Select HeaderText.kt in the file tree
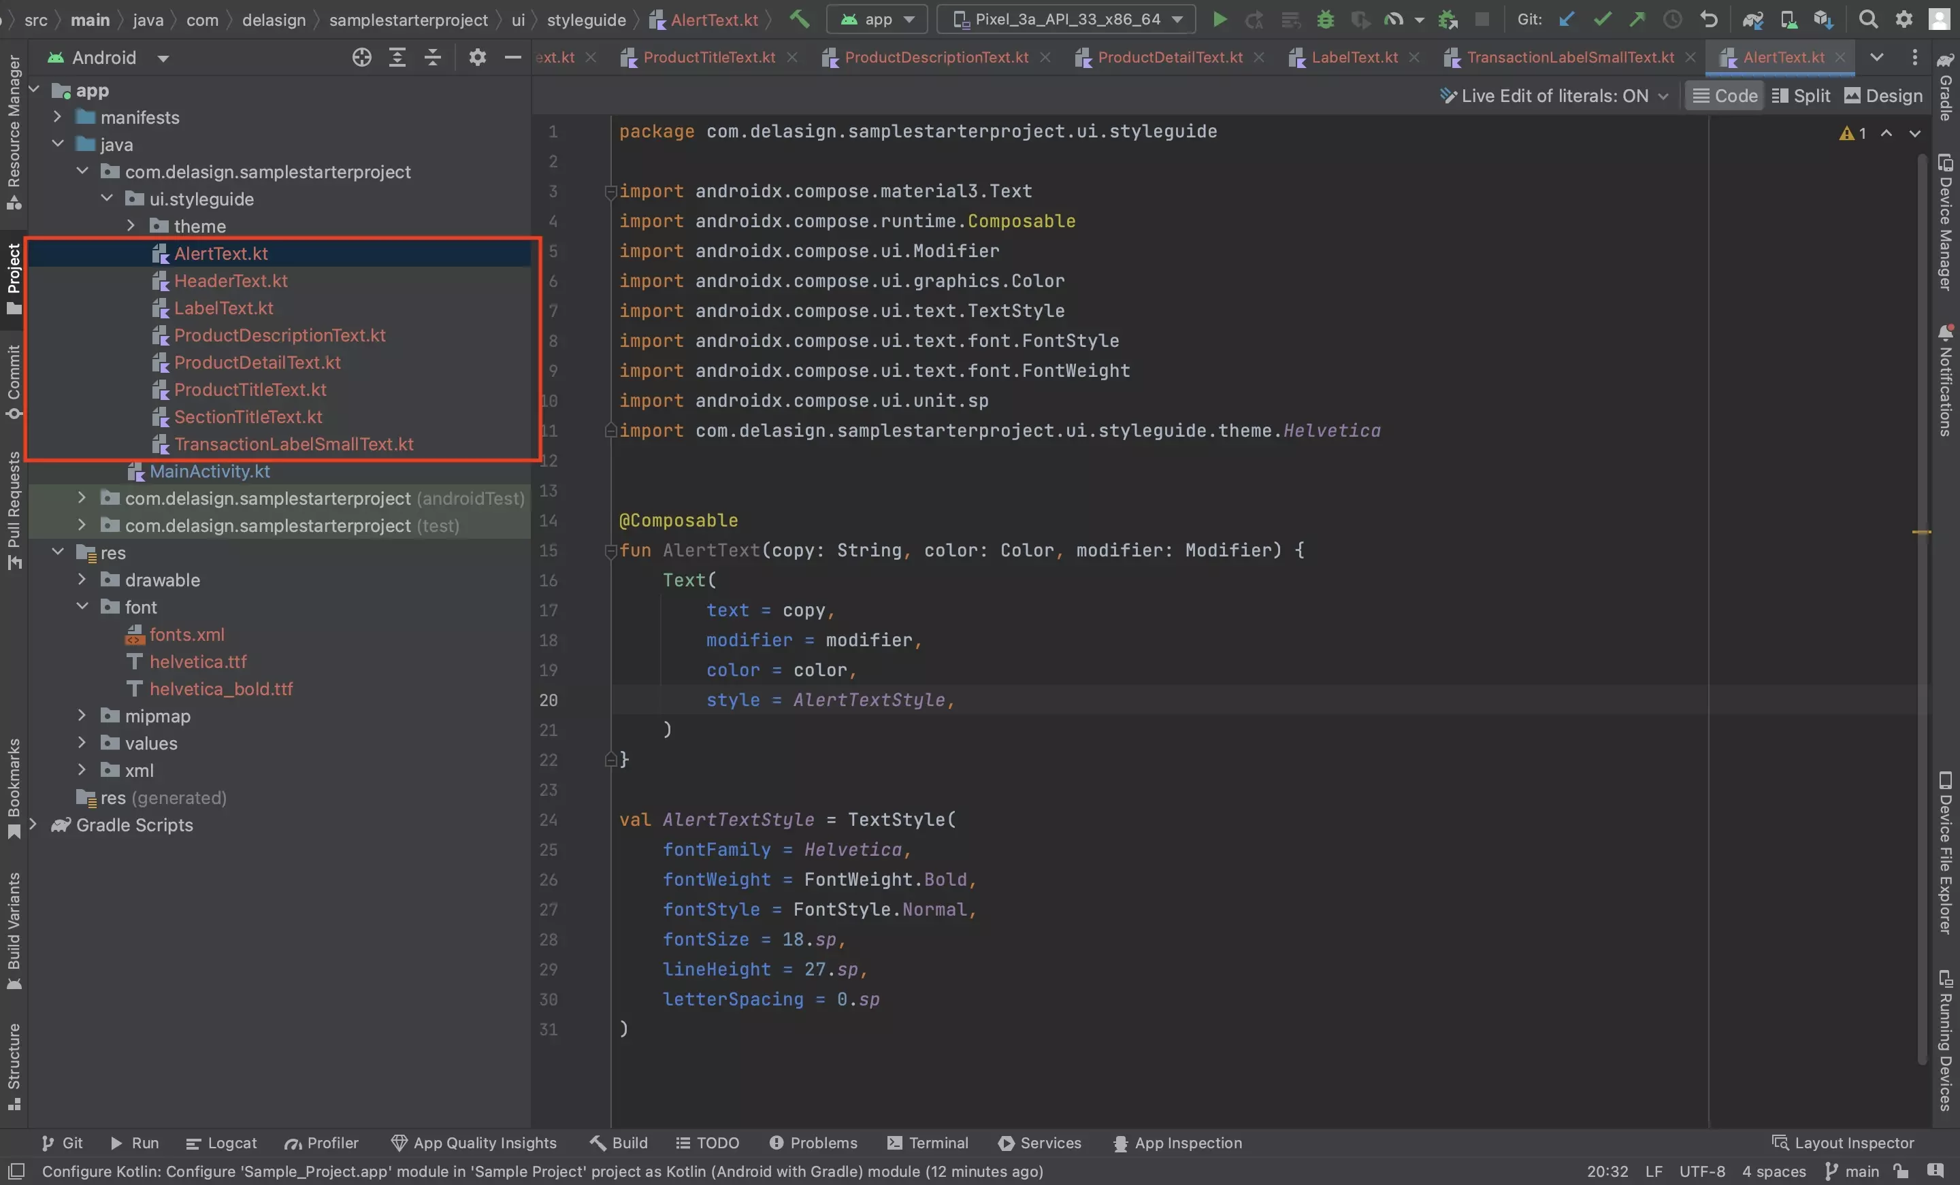Screen dimensions: 1960x1185 tap(229, 280)
